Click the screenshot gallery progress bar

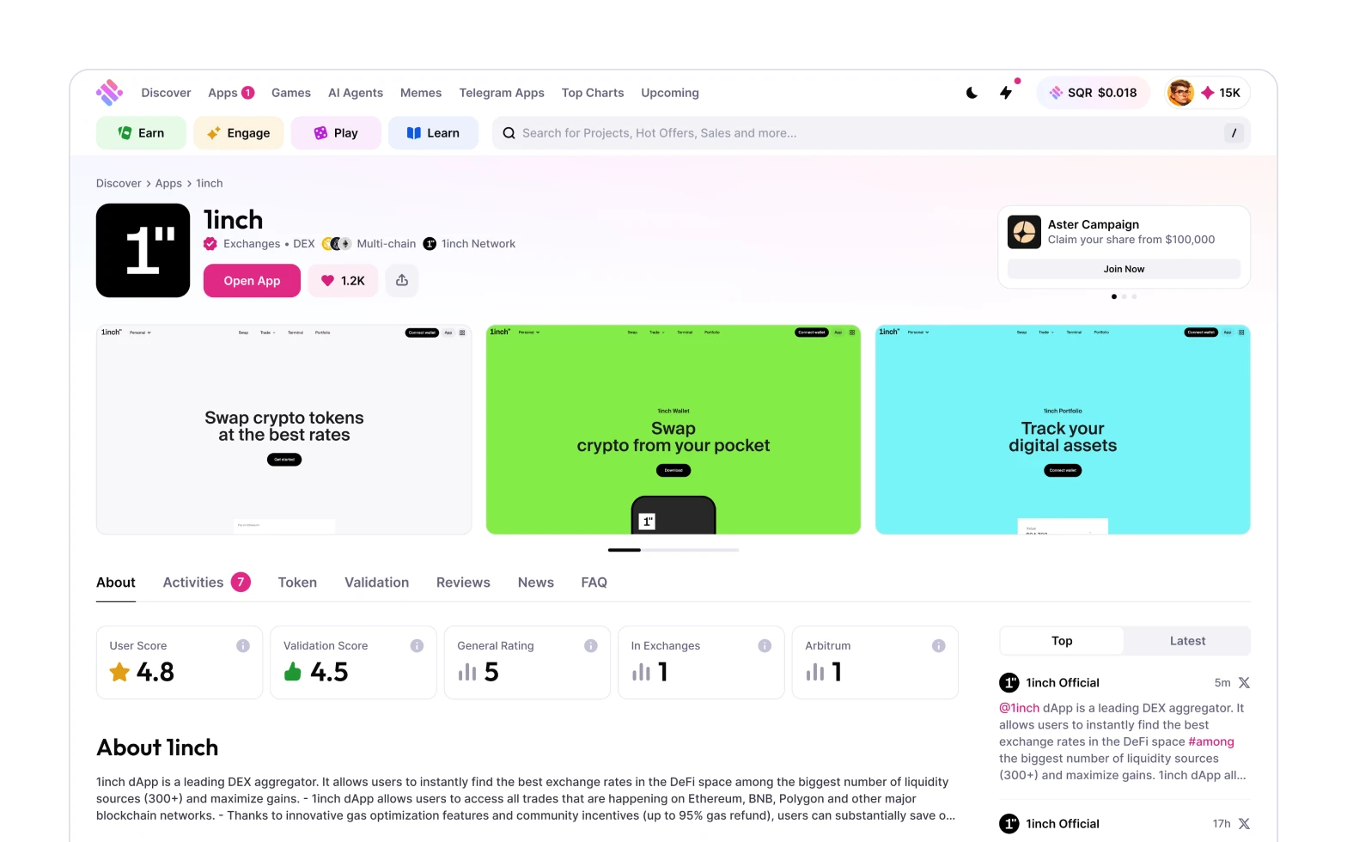673,550
